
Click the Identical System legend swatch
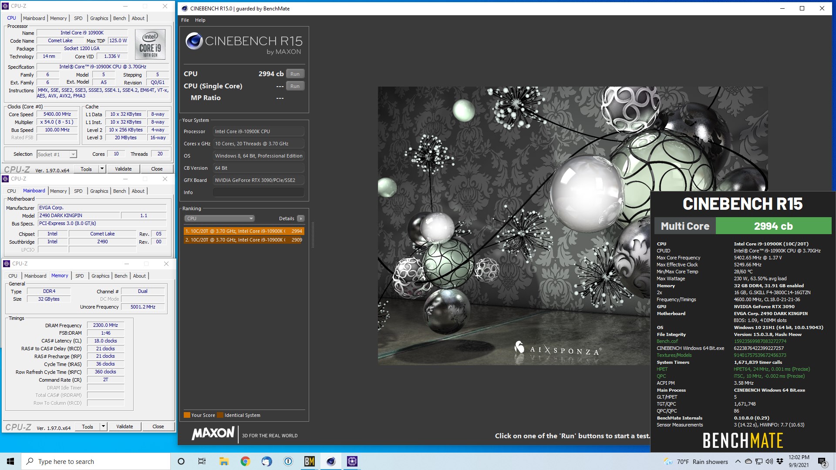[220, 415]
